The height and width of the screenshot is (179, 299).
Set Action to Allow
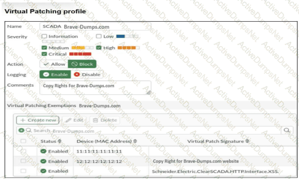point(54,64)
